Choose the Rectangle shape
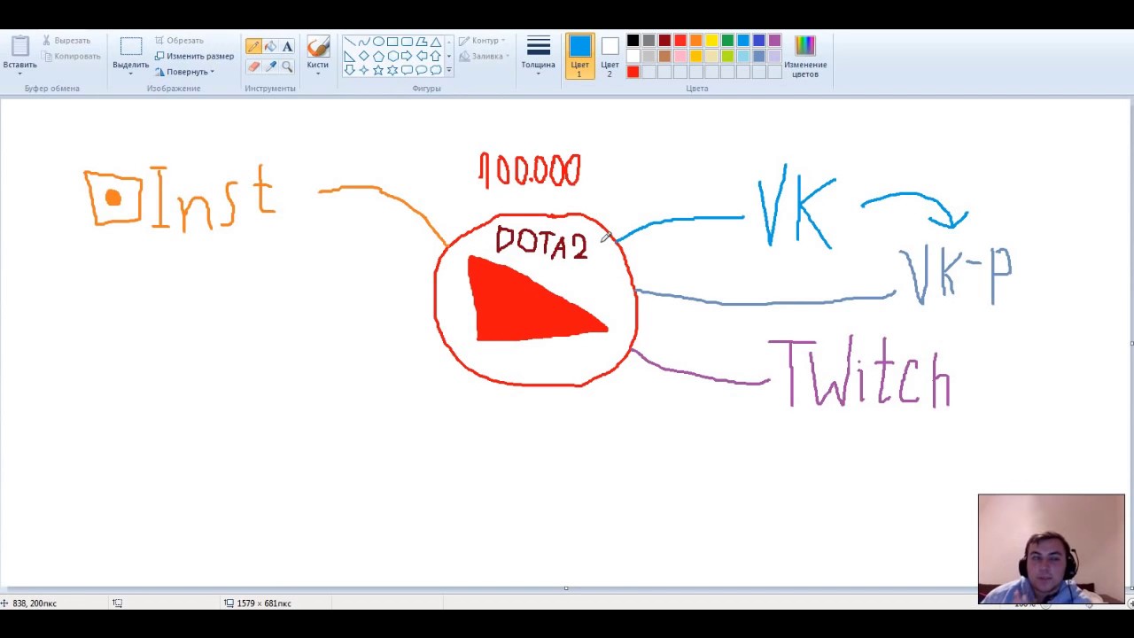Screen dimensions: 1134x638 click(392, 42)
